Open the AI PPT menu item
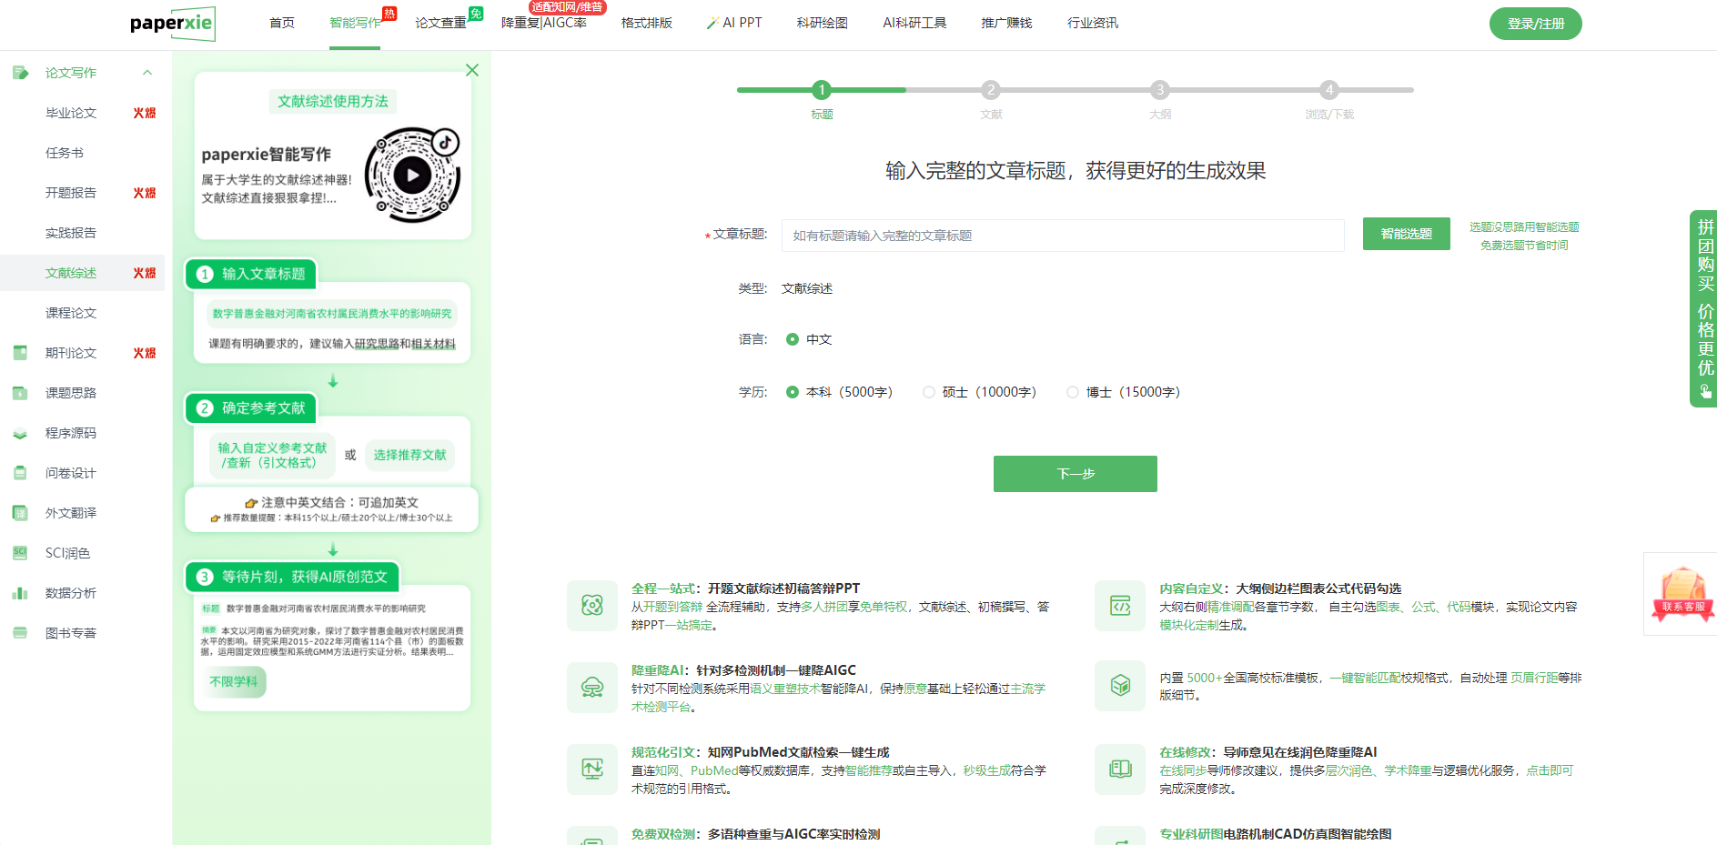The width and height of the screenshot is (1717, 845). pyautogui.click(x=734, y=23)
